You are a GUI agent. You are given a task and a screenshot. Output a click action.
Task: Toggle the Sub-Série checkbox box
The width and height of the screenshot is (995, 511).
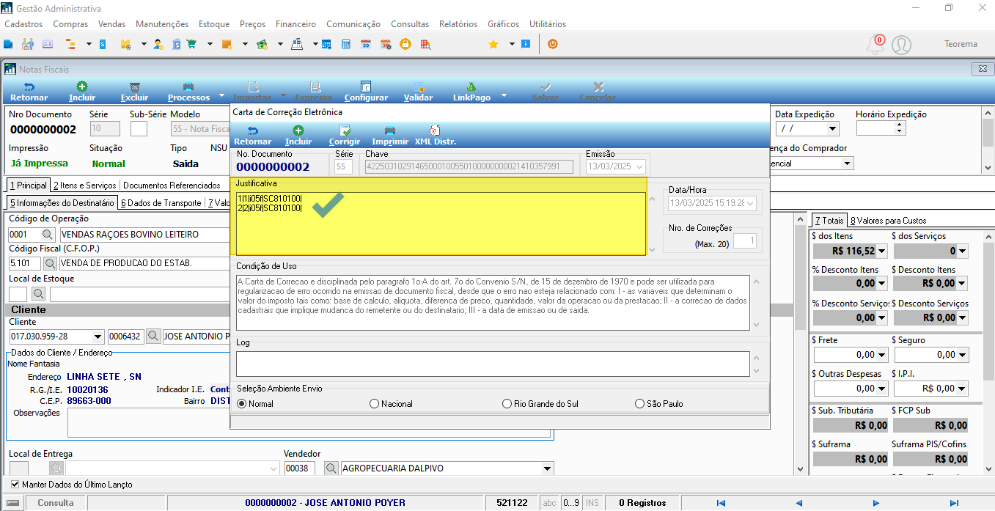tap(139, 128)
